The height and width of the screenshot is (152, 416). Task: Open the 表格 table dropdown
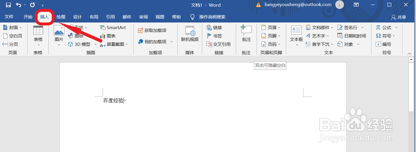coord(38,36)
